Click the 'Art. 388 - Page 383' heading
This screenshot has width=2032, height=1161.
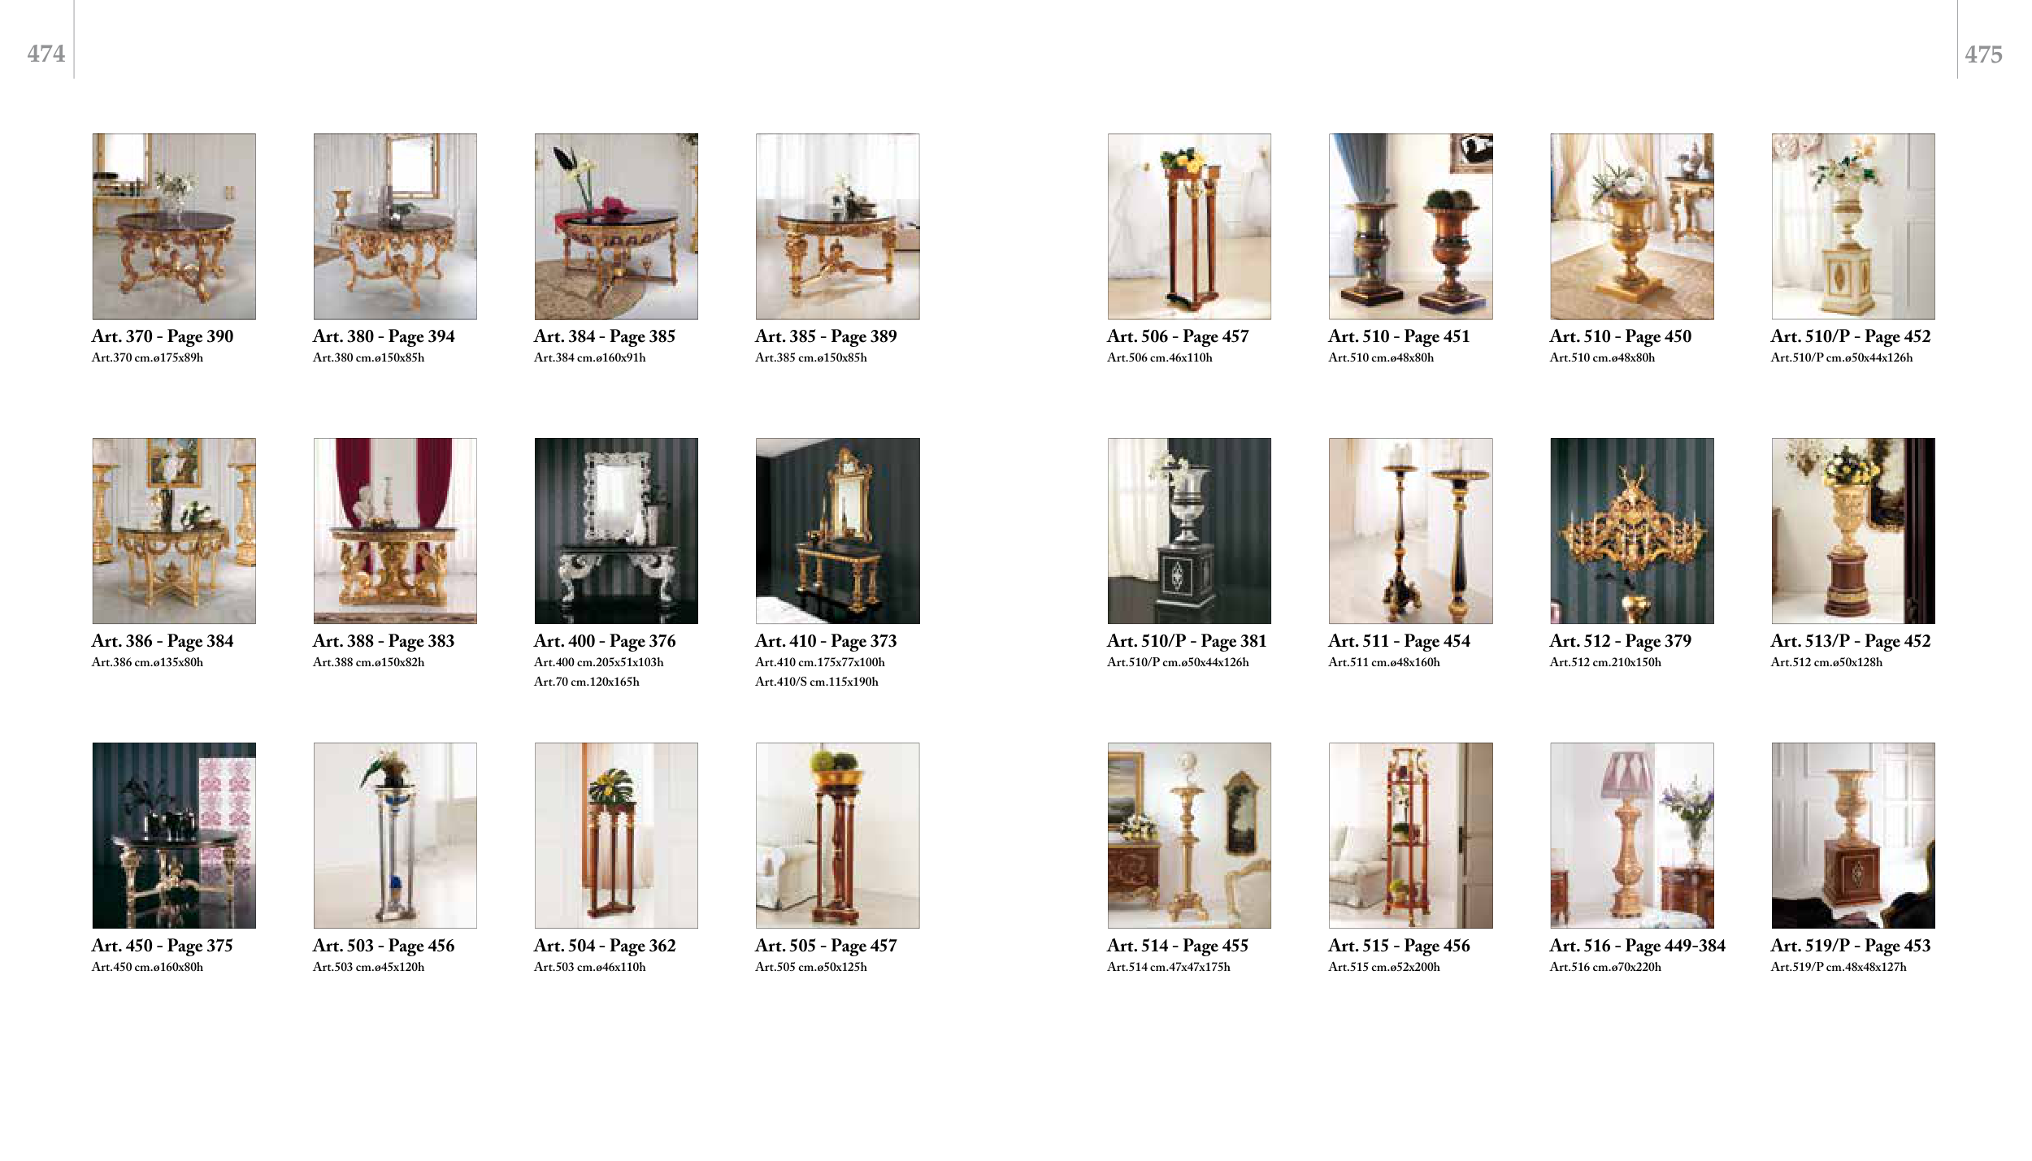384,641
